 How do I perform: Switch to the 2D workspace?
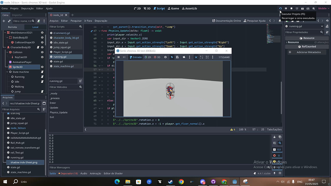pyautogui.click(x=137, y=8)
